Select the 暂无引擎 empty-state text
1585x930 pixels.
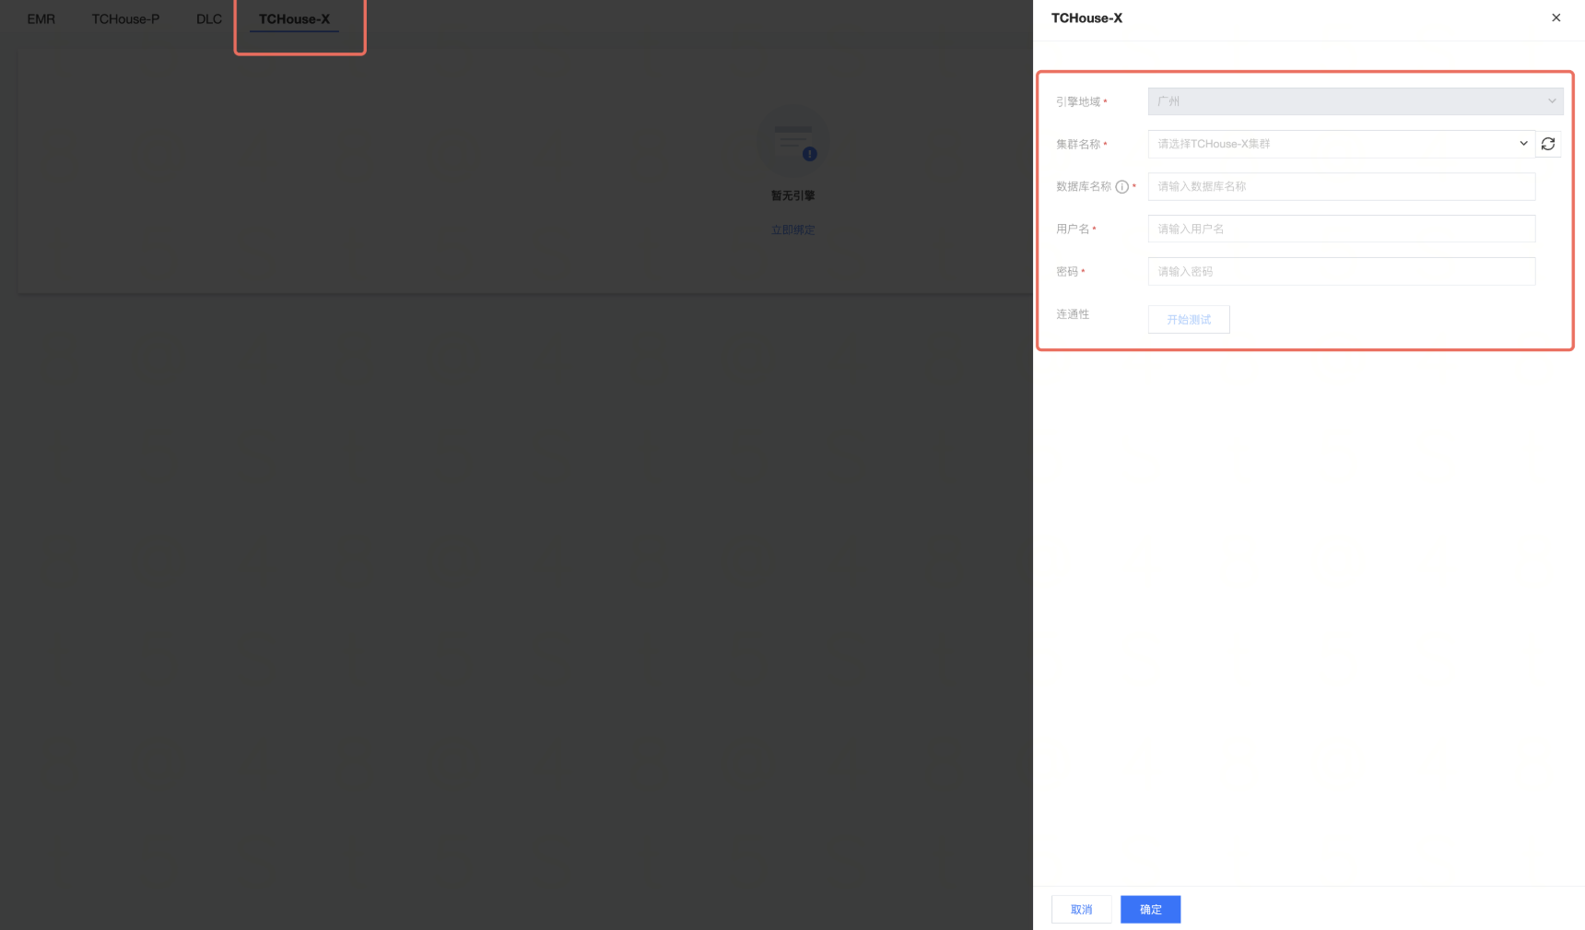click(x=792, y=195)
